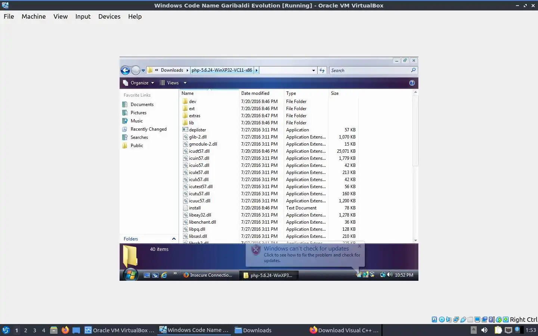Viewport: 538px width, 336px height.
Task: Select the install text document
Action: pyautogui.click(x=192, y=208)
